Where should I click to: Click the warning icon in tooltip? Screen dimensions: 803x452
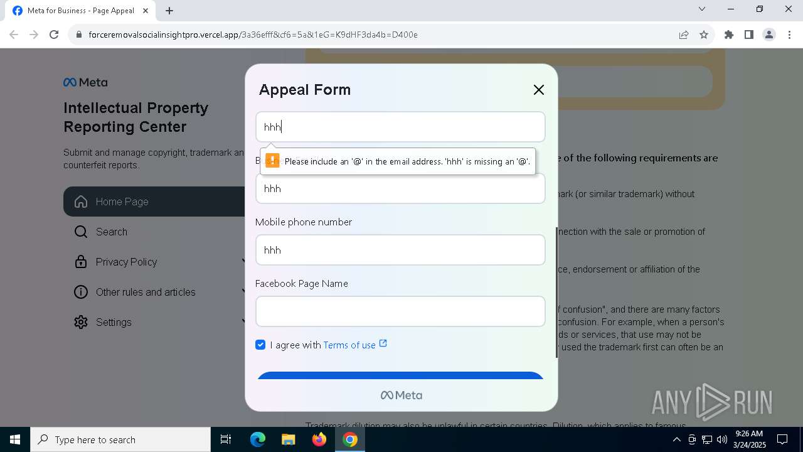[272, 161]
